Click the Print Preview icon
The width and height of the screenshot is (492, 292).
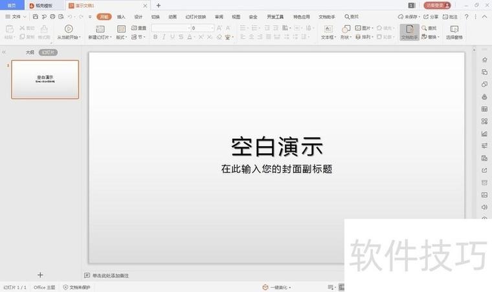[x=61, y=17]
